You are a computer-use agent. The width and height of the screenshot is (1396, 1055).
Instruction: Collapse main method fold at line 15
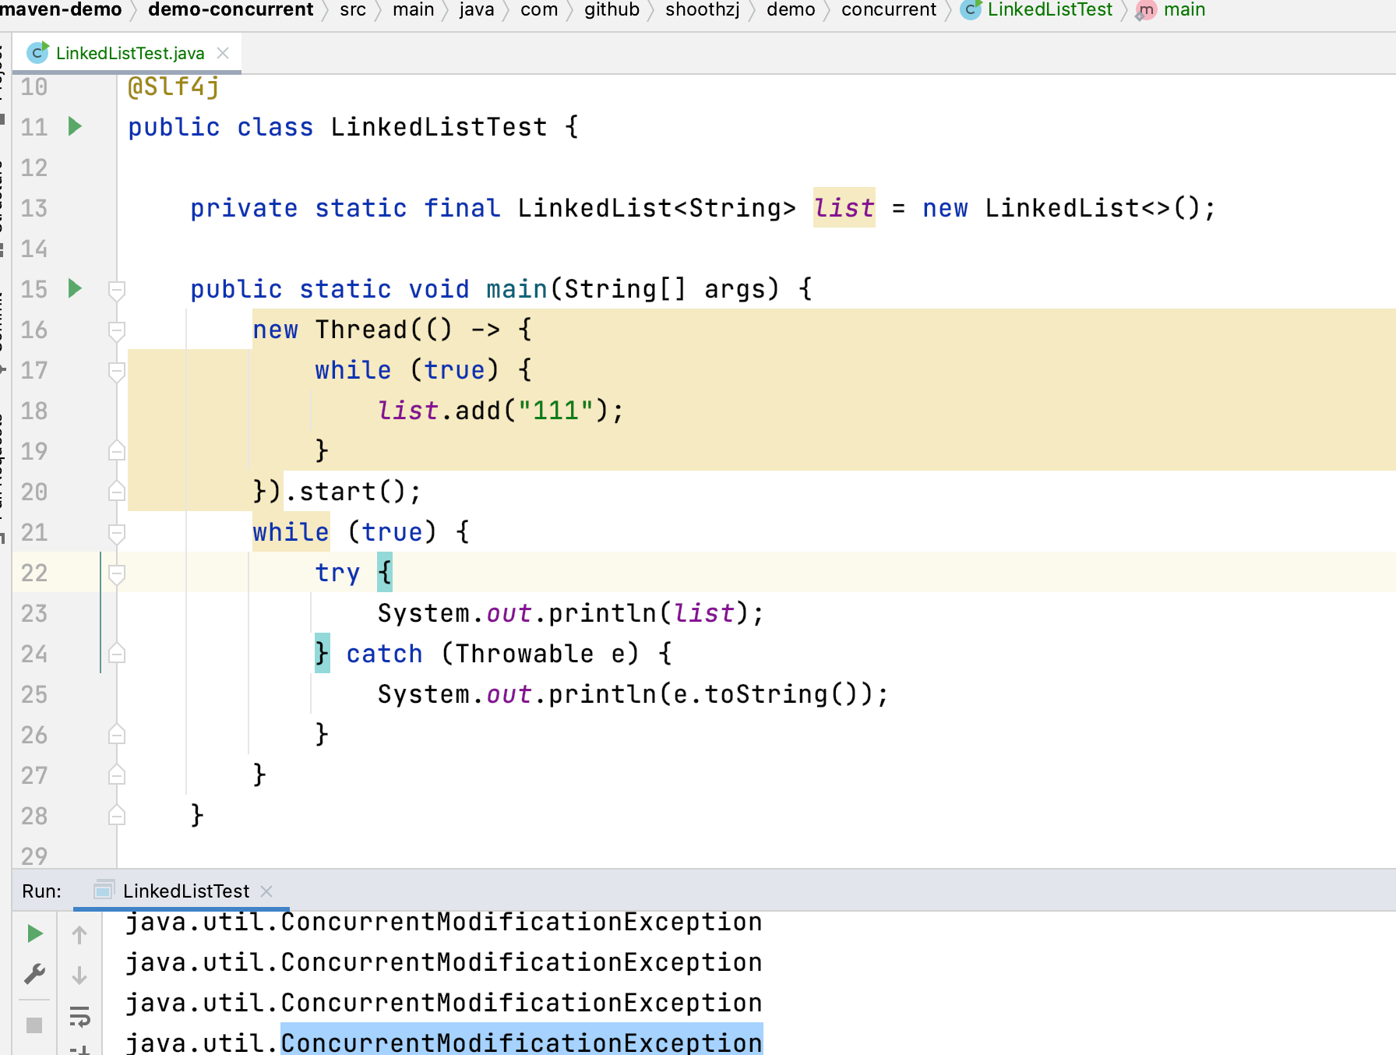(x=117, y=290)
